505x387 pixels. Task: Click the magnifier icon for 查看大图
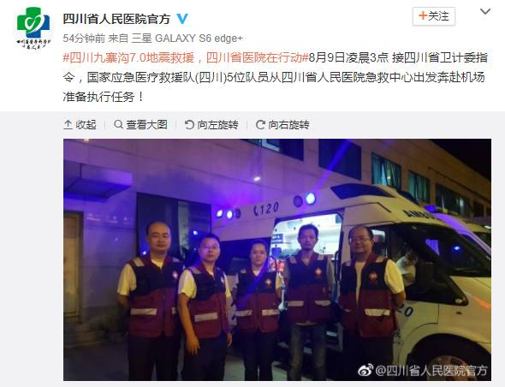[x=118, y=124]
